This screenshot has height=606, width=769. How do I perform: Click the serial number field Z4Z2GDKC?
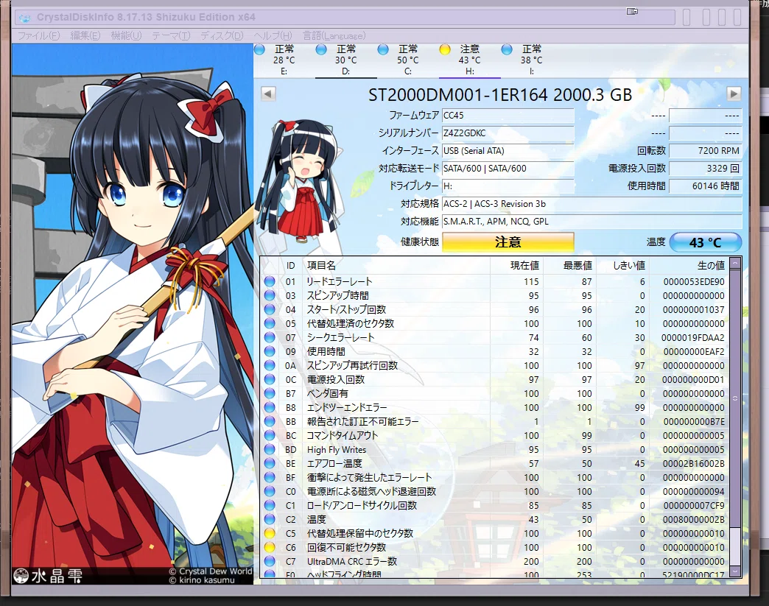pos(508,133)
